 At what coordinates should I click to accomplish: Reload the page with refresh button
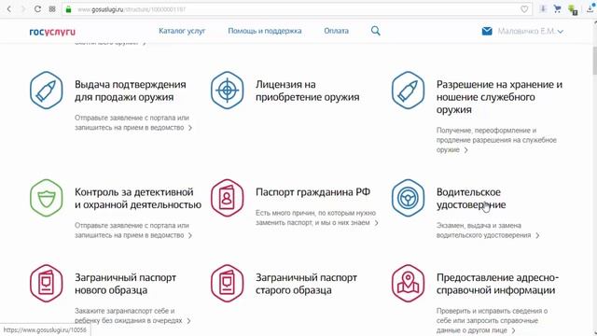(37, 9)
